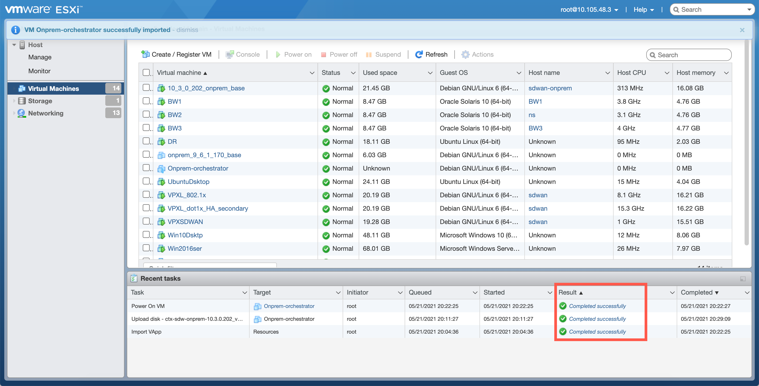Open the root@10.105.48.3 user dropdown
Screen dimensions: 759x386
[589, 9]
